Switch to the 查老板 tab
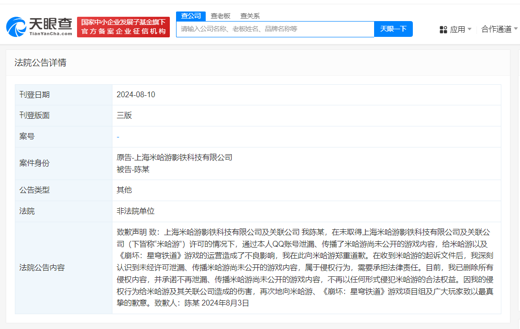 pos(221,16)
